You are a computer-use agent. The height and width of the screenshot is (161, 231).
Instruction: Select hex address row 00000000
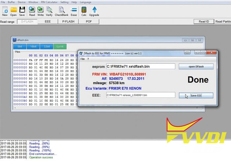click(20, 60)
